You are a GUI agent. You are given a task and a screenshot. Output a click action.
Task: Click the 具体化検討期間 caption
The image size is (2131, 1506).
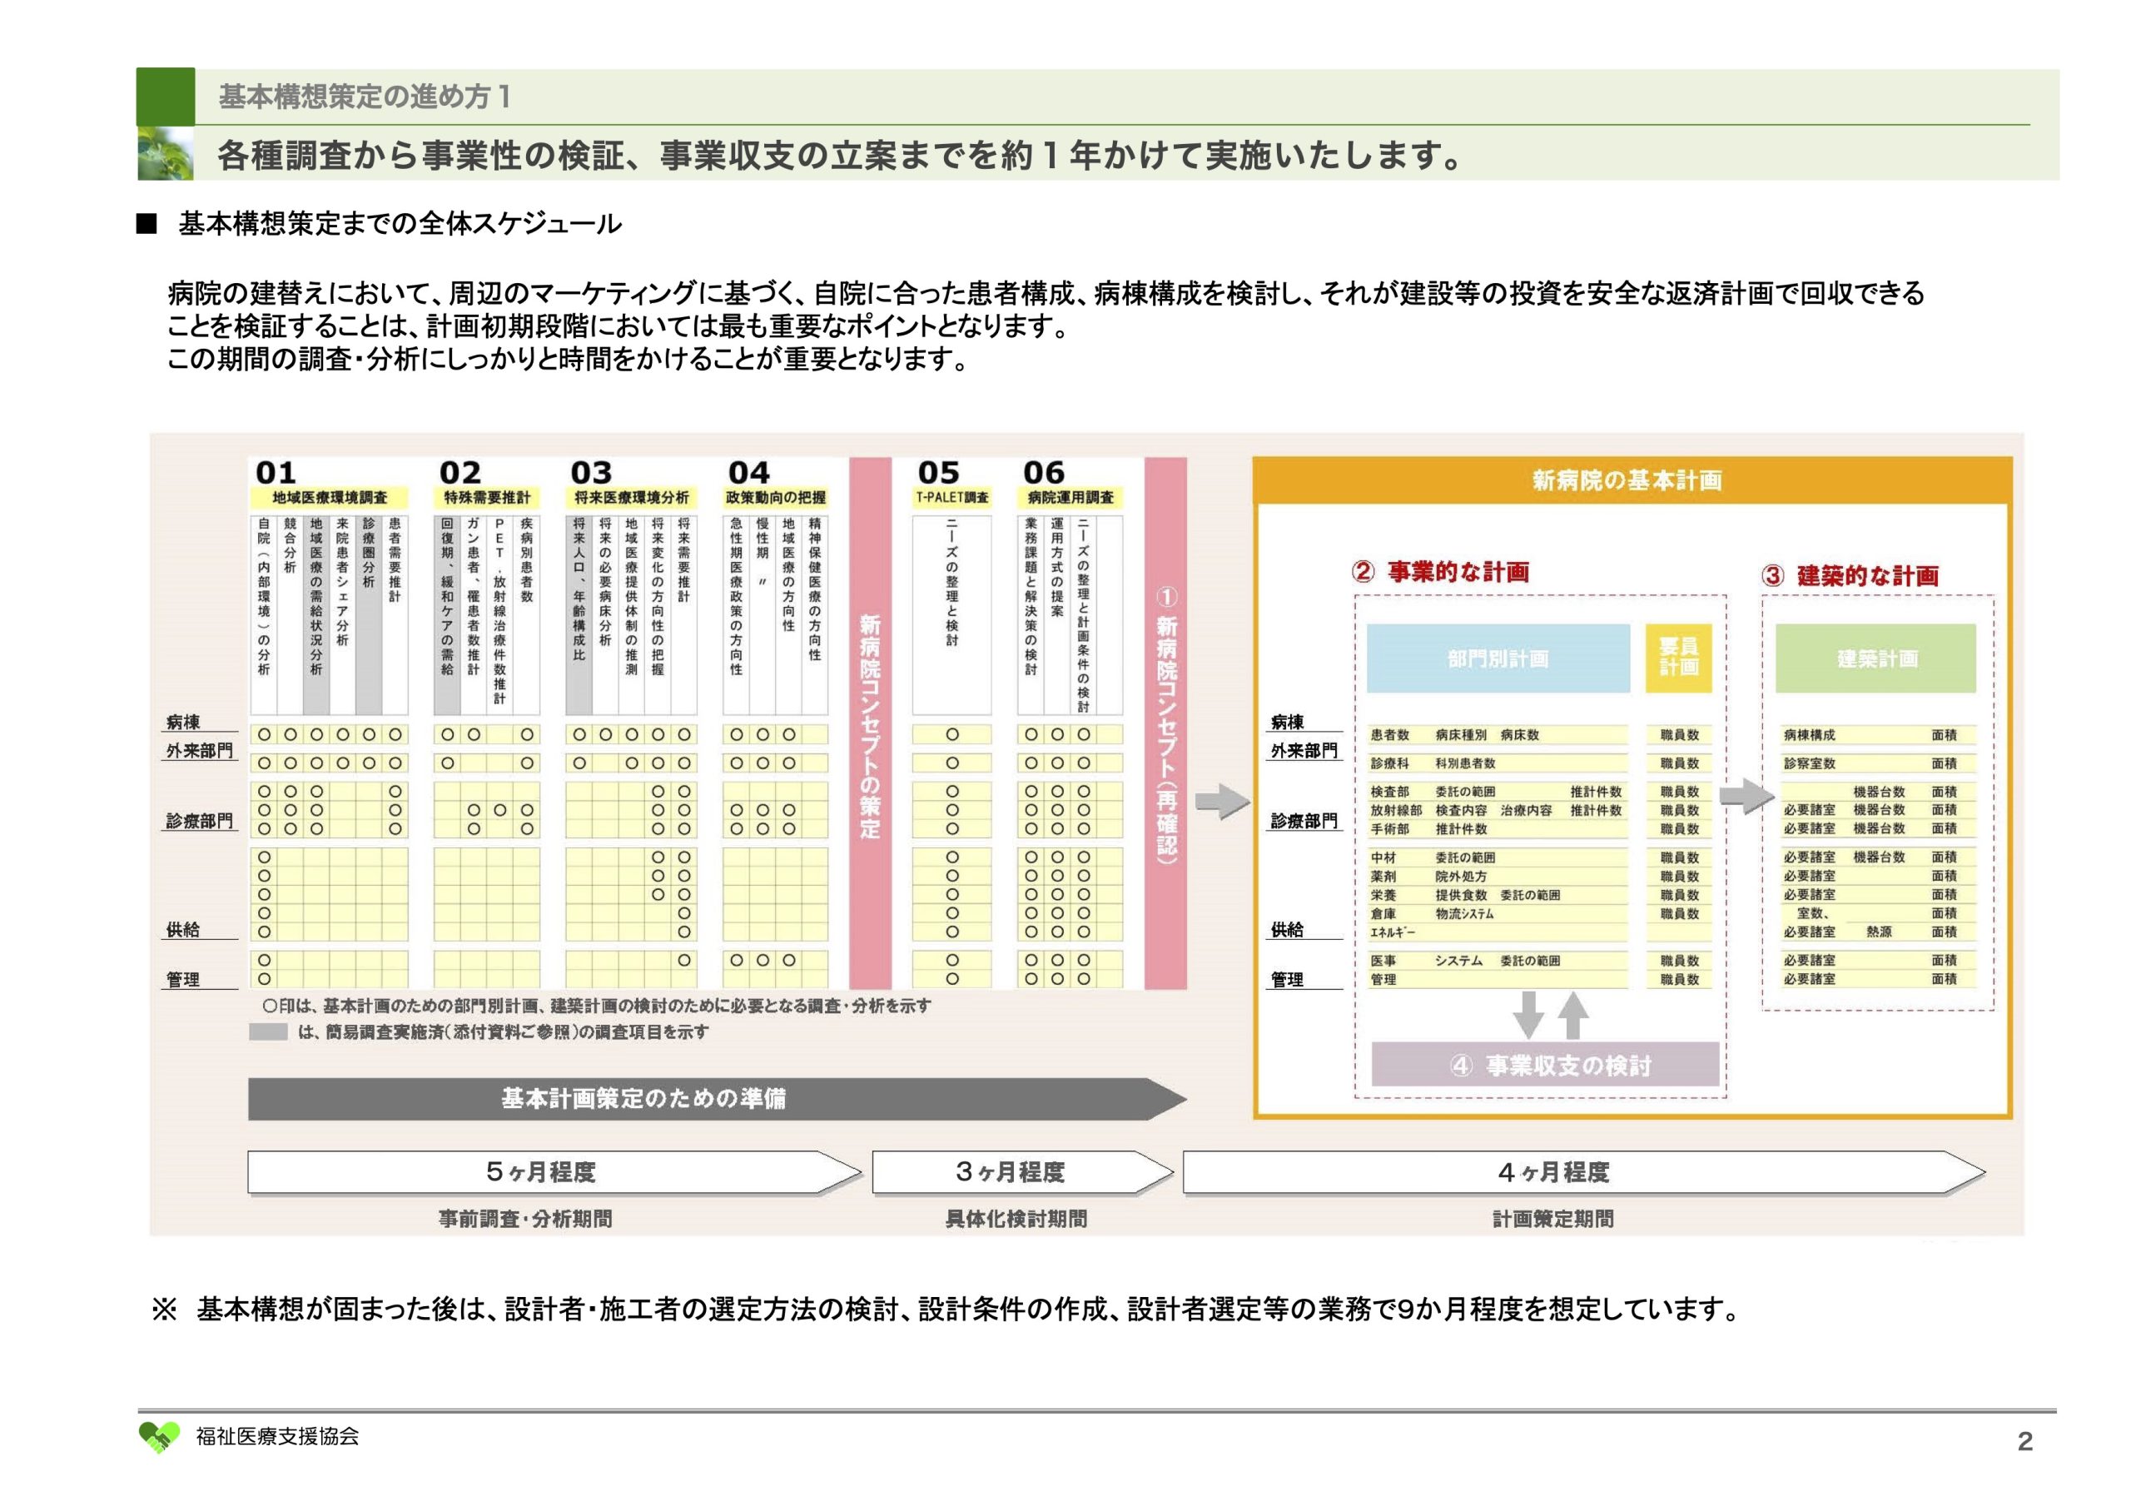click(1016, 1218)
